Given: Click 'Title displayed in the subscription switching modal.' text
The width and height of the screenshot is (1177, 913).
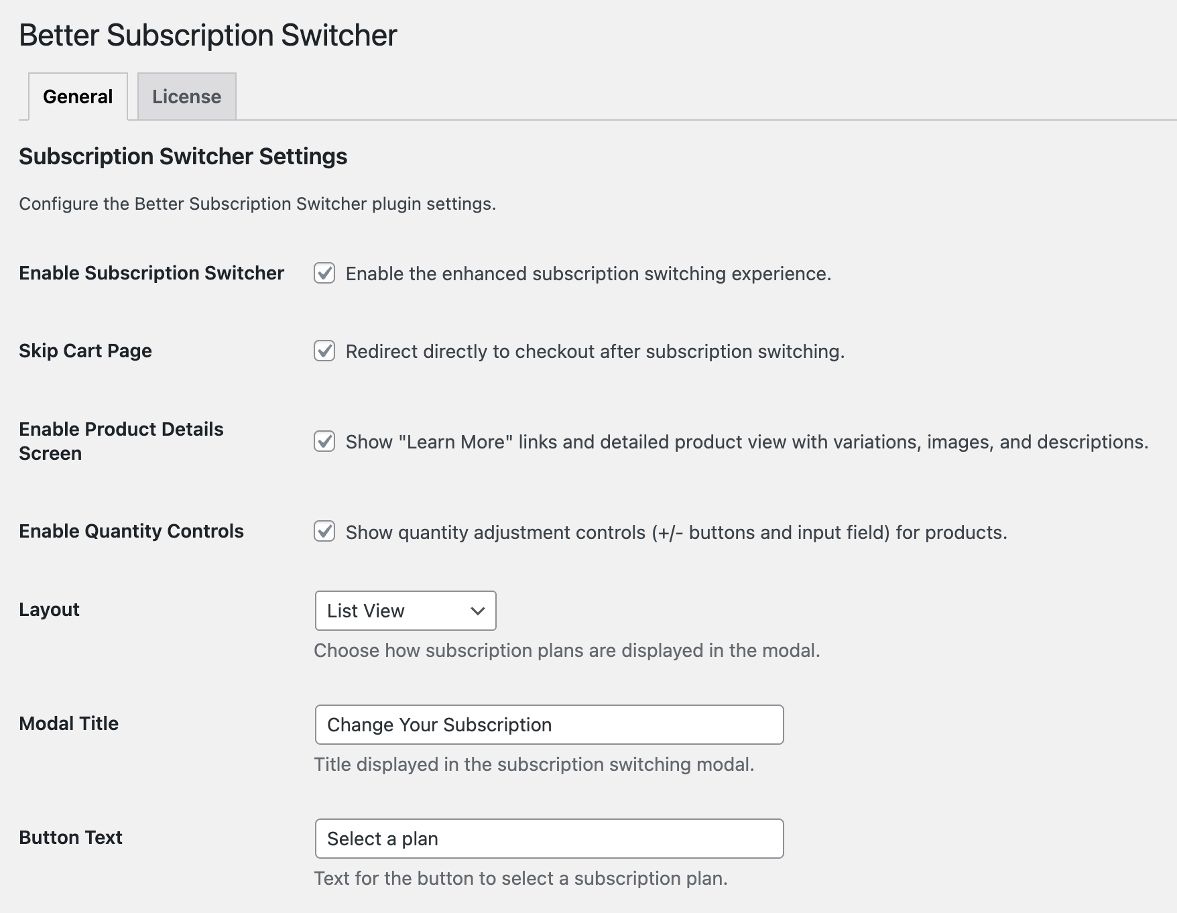Looking at the screenshot, I should [x=534, y=764].
